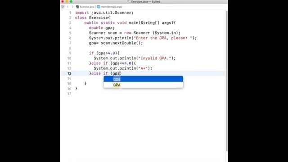Image resolution: width=288 pixels, height=162 pixels.
Task: Click the document icon in window title
Action: 129,1
